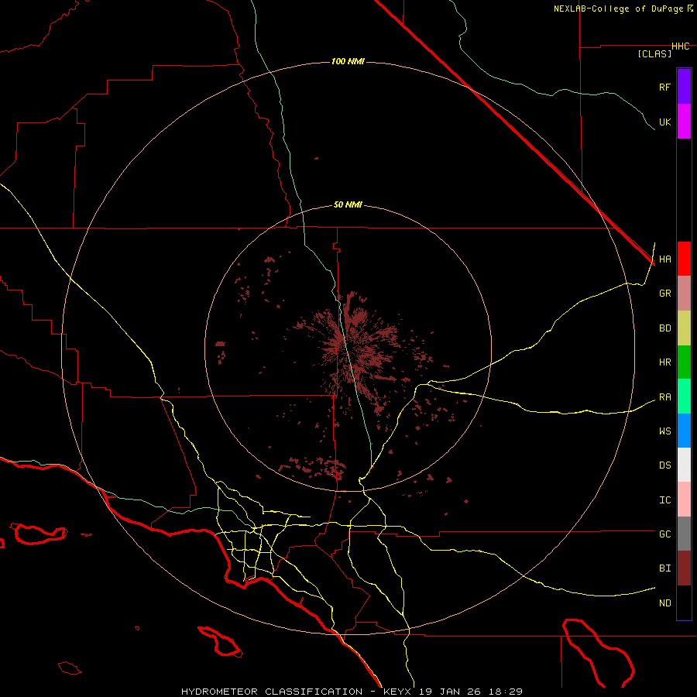Click the RF legend label
The image size is (697, 697).
pos(664,87)
